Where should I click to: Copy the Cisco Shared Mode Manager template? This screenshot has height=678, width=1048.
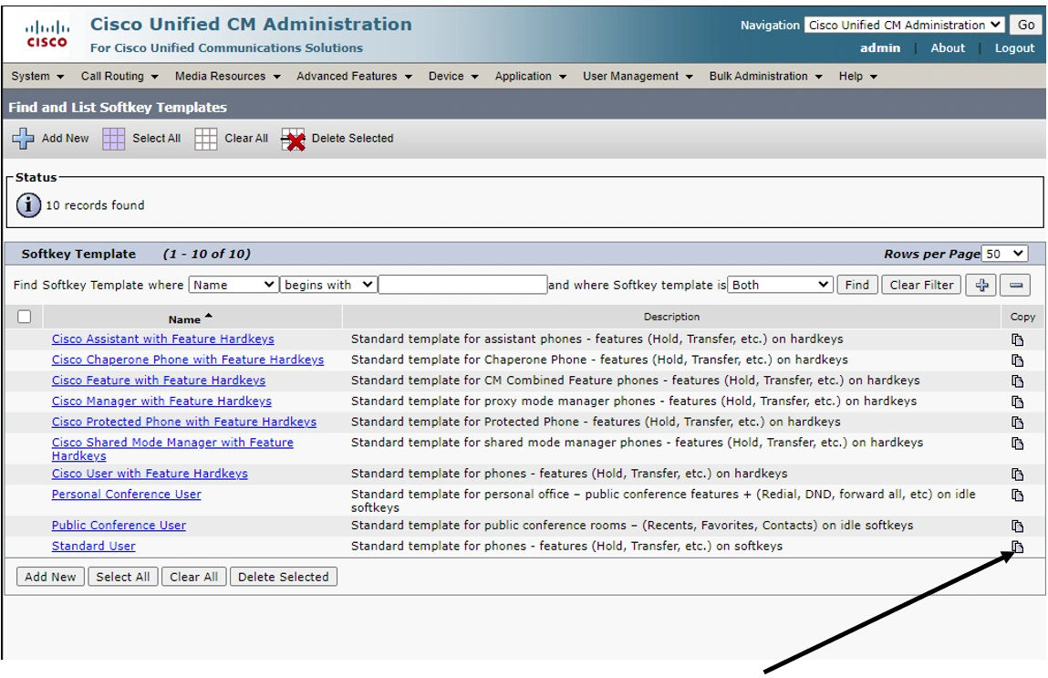point(1017,443)
